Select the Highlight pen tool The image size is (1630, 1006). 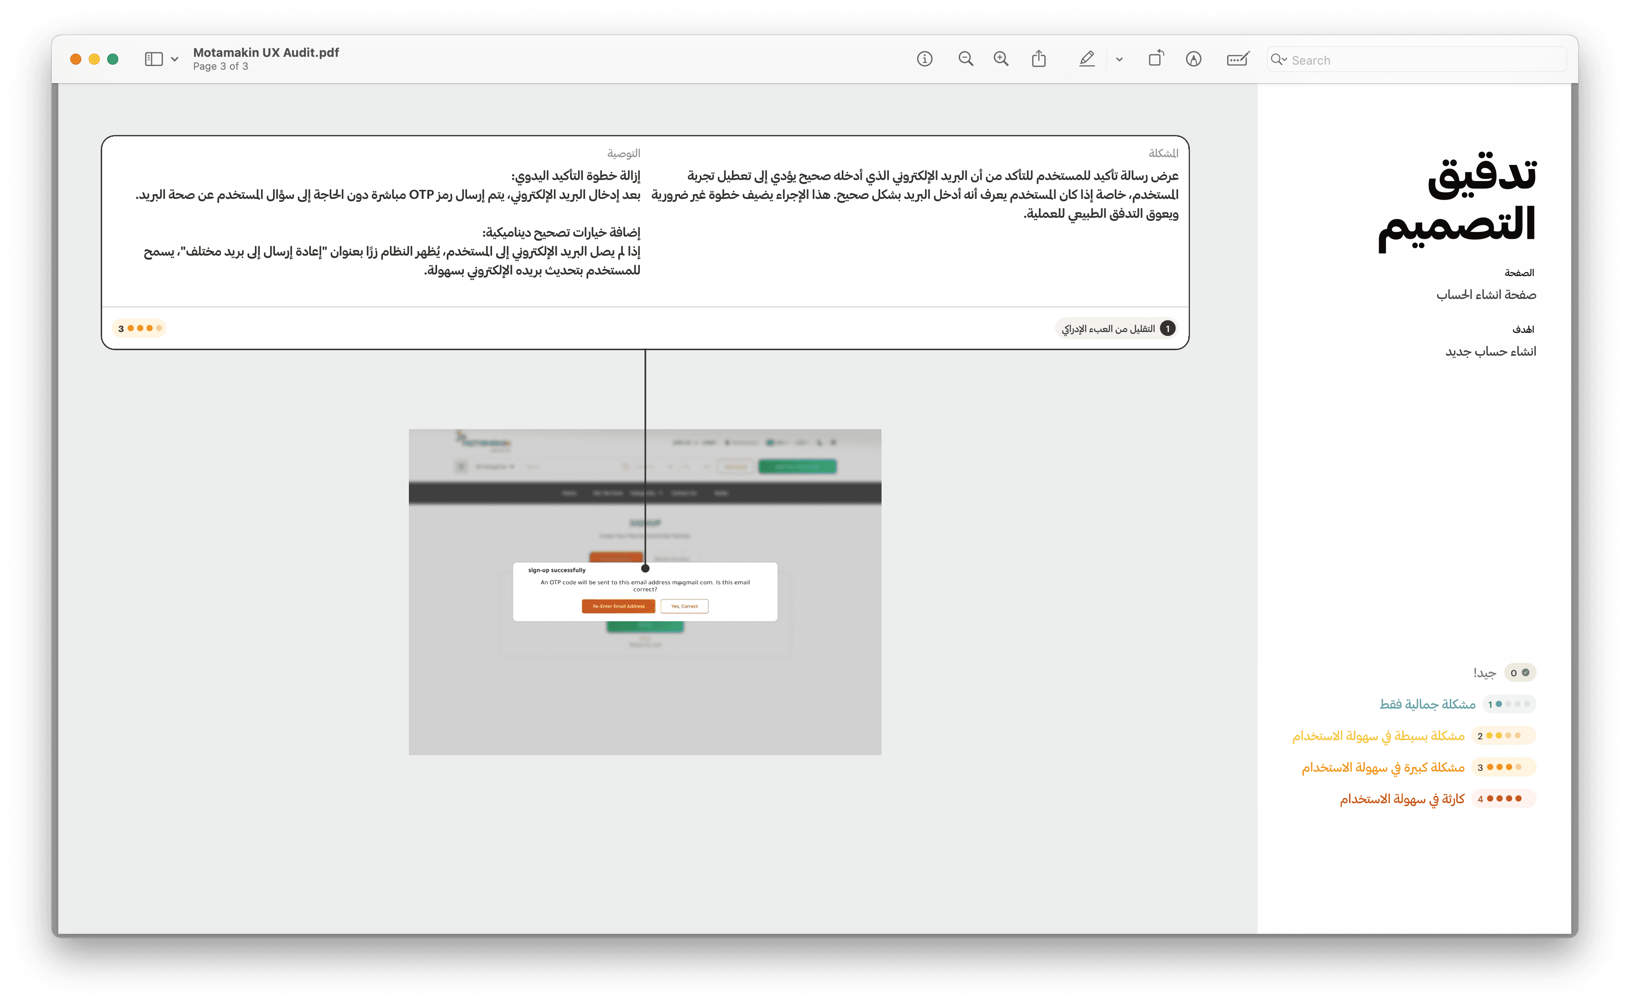[x=1087, y=59]
